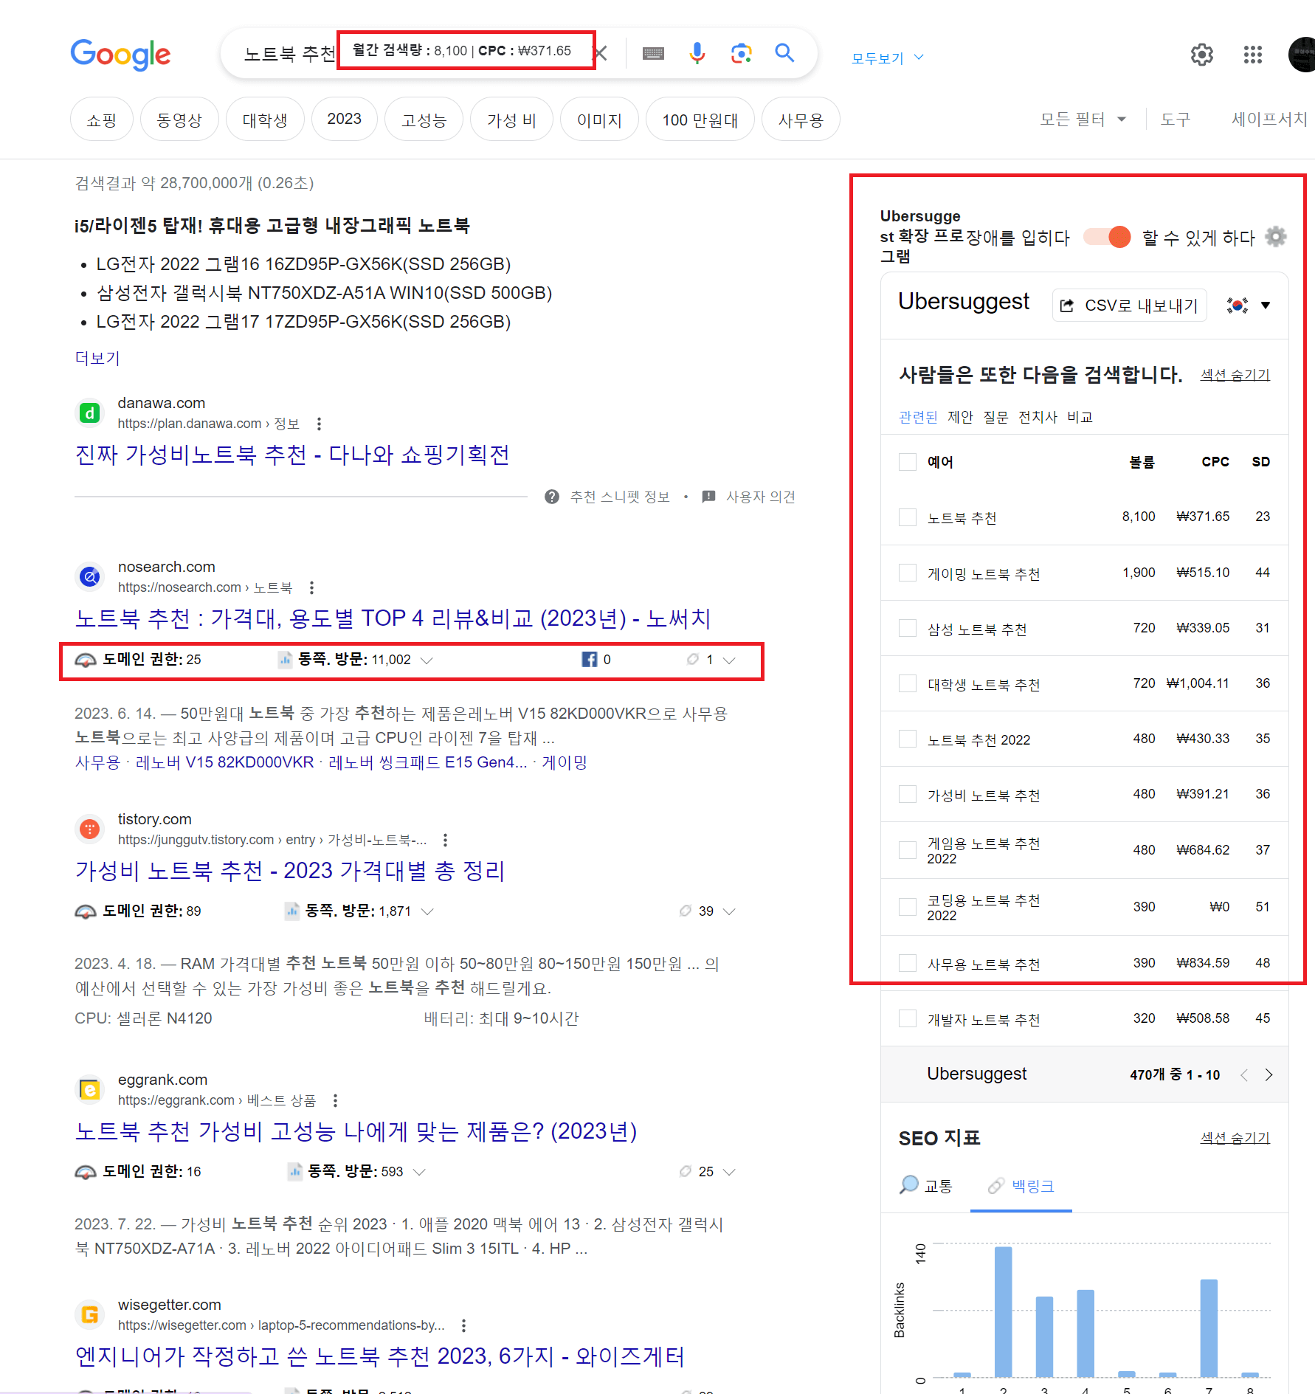Select the 쇼핑 filter chip

click(x=102, y=120)
